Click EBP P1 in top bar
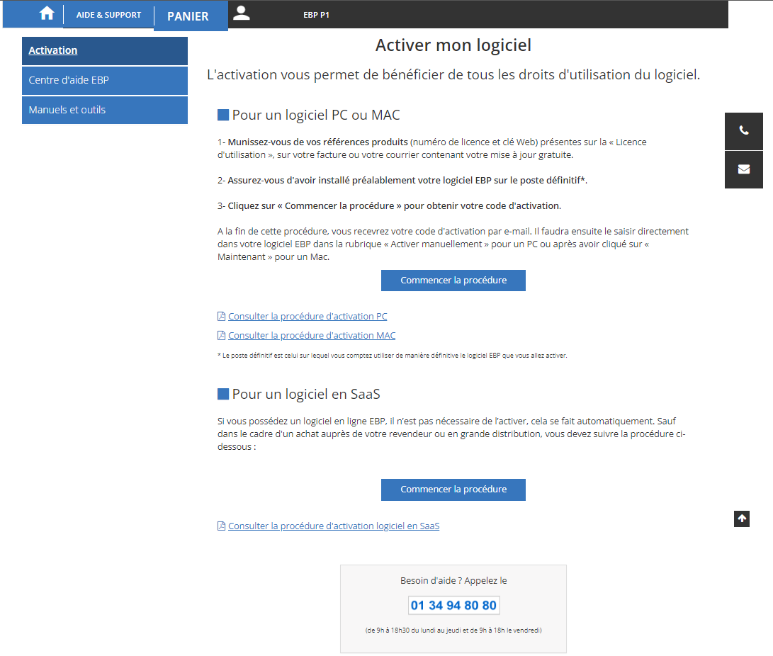The height and width of the screenshot is (656, 773). tap(316, 15)
